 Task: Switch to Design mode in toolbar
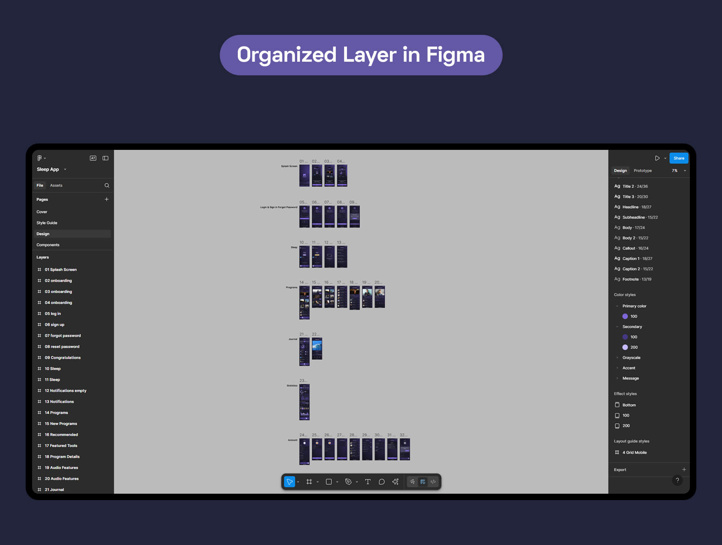pos(423,482)
